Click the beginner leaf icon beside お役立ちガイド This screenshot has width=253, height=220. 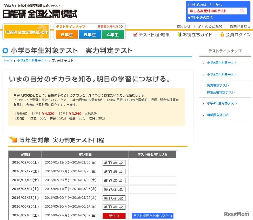coord(179,34)
